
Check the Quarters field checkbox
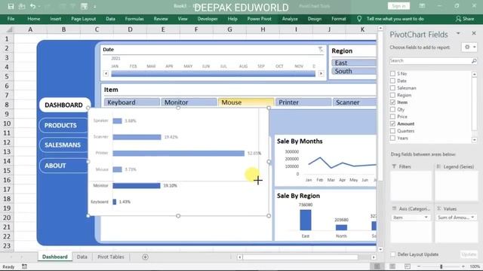click(392, 131)
